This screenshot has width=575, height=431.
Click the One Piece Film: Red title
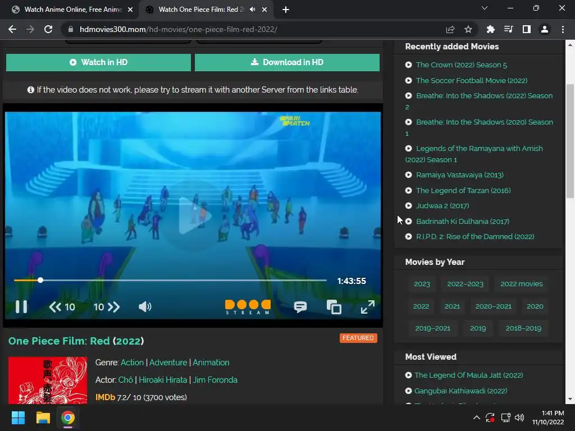(76, 341)
